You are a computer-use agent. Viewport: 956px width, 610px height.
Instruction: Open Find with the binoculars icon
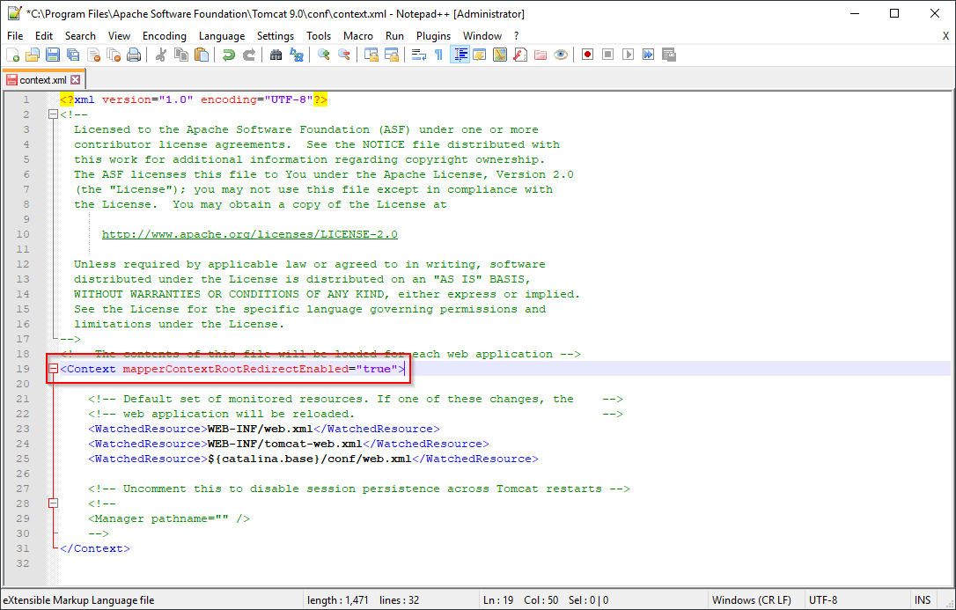[x=276, y=55]
